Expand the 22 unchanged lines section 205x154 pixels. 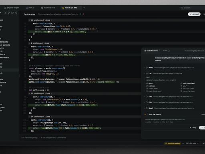(x=40, y=93)
